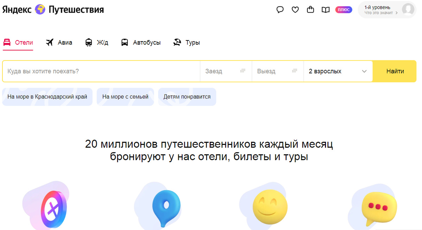Open the Заезд date field
Screen dimensions: 422x230
click(x=226, y=71)
